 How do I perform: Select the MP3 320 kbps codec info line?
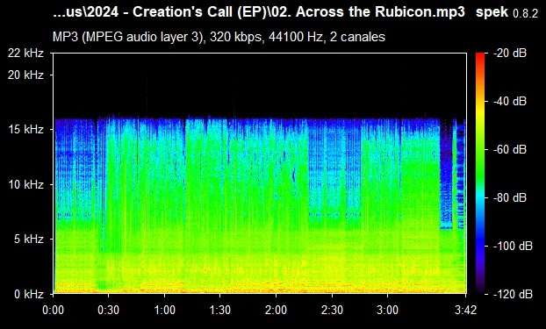[219, 37]
